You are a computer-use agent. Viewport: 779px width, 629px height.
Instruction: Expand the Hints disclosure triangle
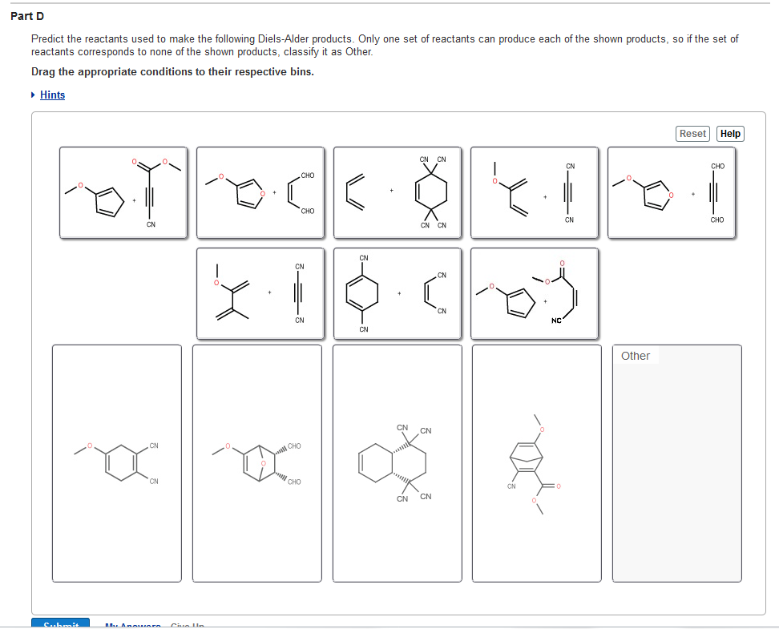32,95
